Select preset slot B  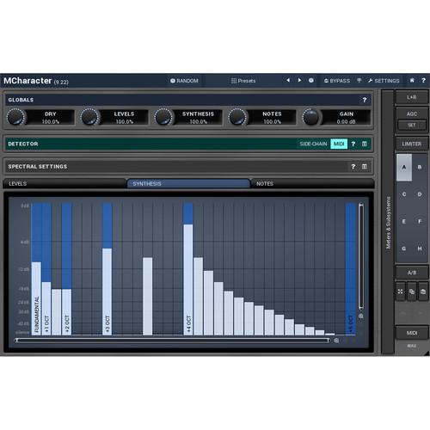tap(420, 167)
